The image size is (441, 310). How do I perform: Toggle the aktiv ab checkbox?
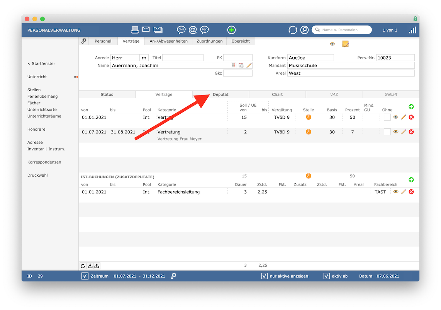(326, 276)
